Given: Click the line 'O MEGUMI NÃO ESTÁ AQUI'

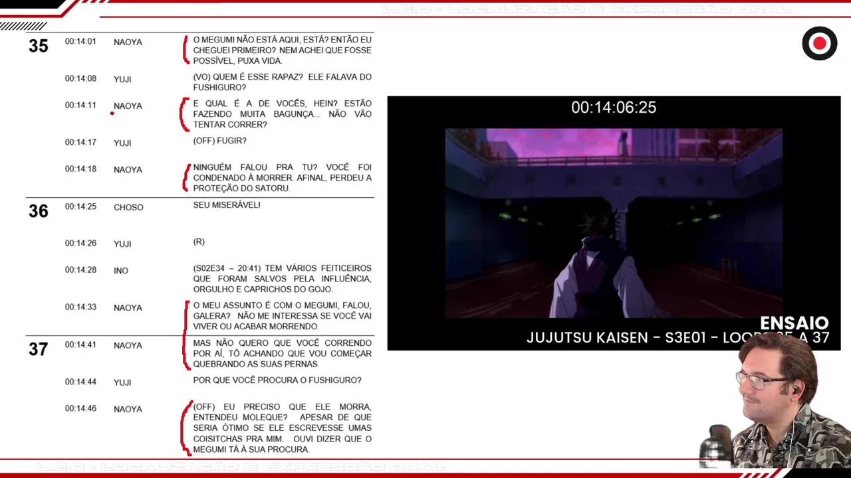Looking at the screenshot, I should 283,50.
